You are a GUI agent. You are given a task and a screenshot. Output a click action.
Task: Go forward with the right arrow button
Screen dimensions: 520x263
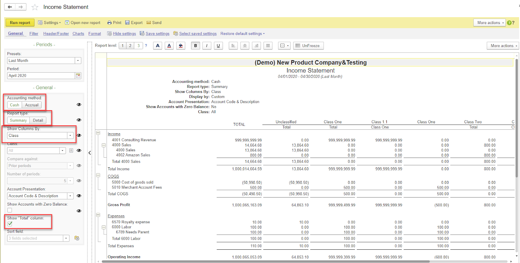click(21, 7)
